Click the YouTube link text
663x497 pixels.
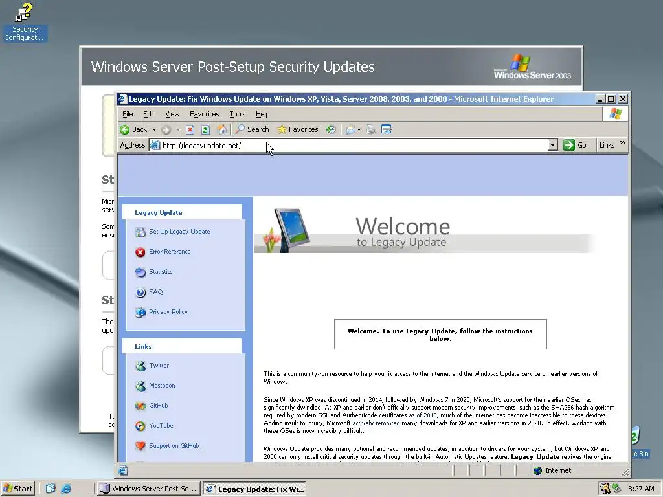click(161, 426)
